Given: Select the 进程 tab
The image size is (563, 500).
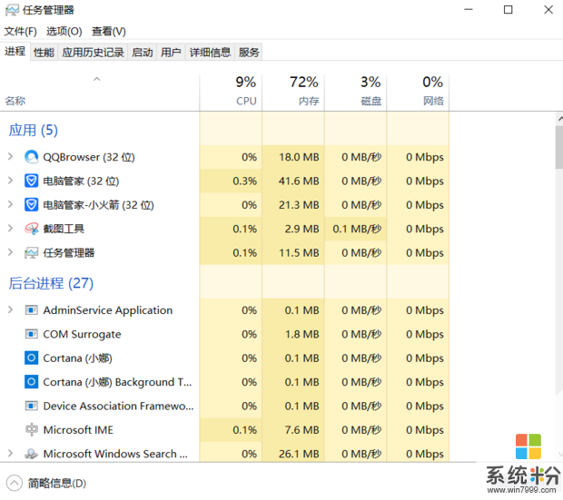Looking at the screenshot, I should click(15, 52).
